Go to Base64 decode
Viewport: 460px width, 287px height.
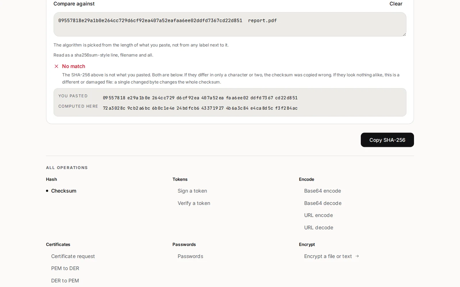click(323, 203)
